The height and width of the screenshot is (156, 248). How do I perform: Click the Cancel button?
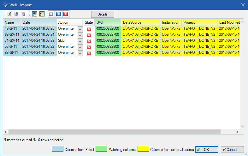coord(232,149)
